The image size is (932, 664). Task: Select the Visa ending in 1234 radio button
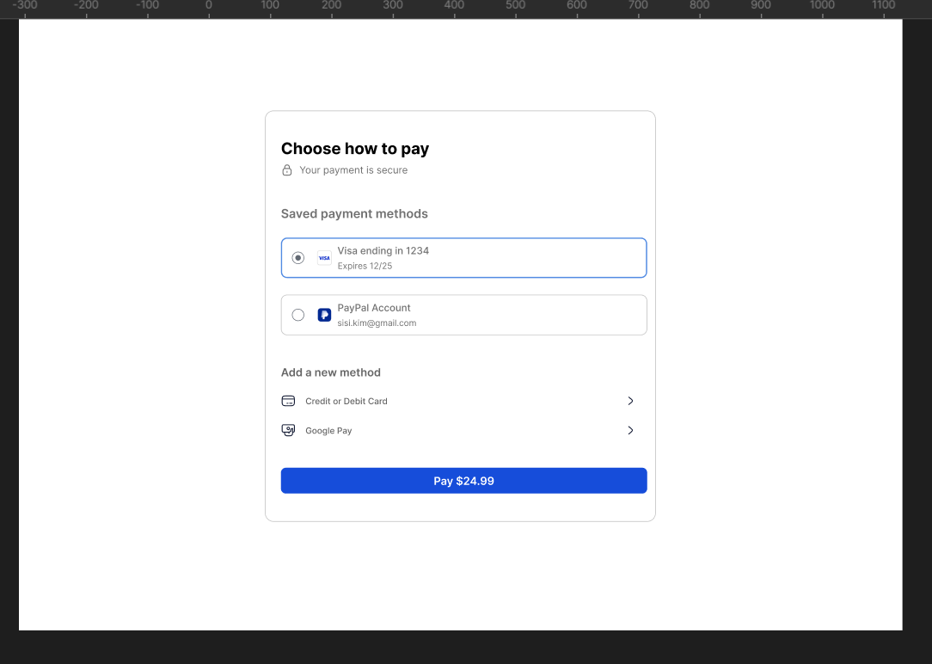297,258
